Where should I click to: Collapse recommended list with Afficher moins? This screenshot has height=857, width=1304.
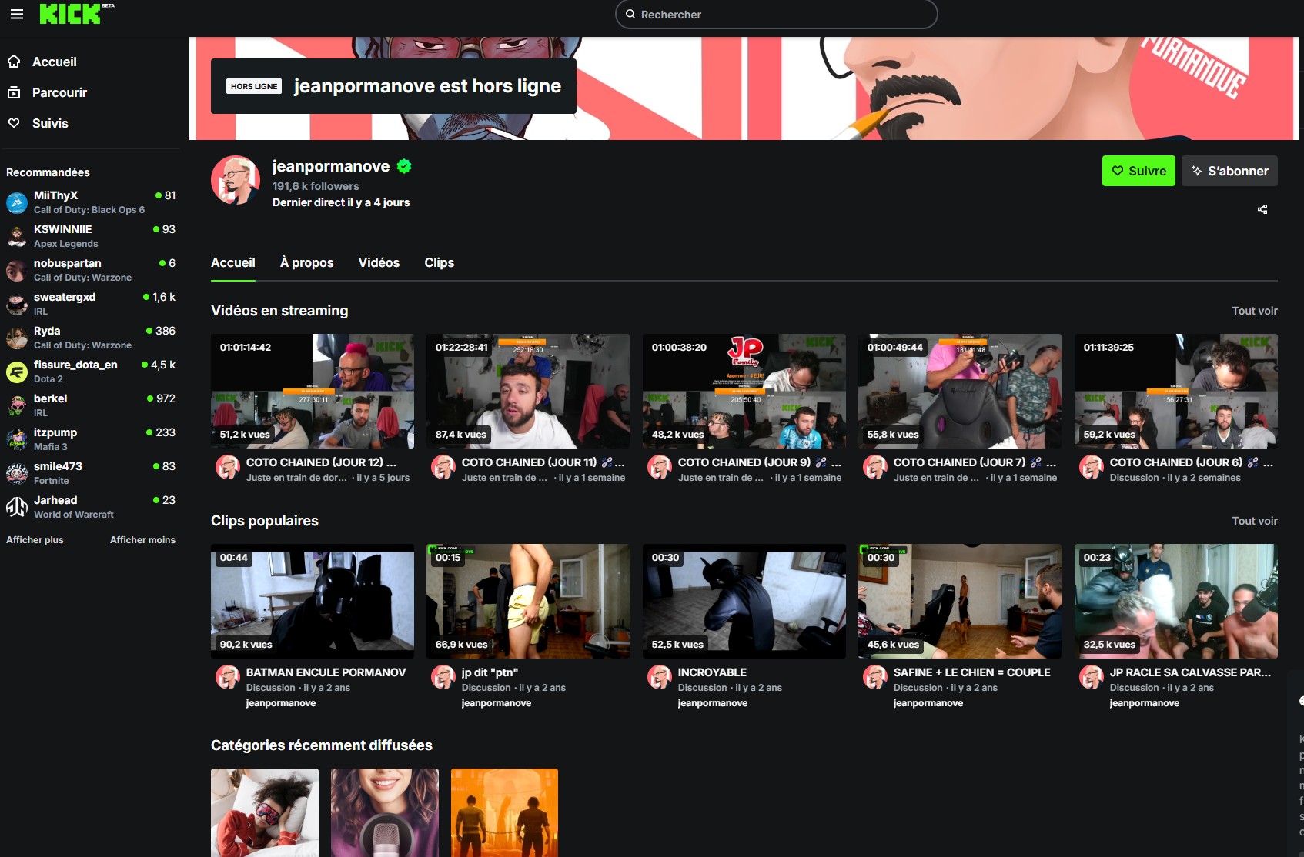click(x=142, y=540)
